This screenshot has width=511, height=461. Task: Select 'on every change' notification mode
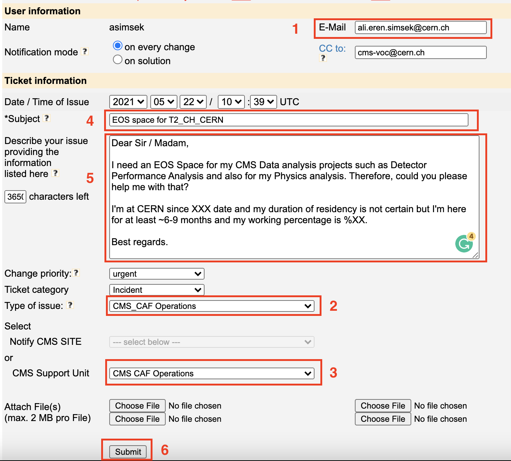(x=118, y=46)
